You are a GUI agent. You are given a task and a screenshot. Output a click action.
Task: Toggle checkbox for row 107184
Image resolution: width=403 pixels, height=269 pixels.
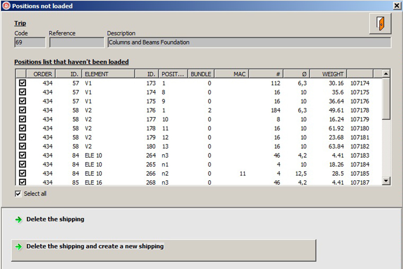click(x=22, y=164)
